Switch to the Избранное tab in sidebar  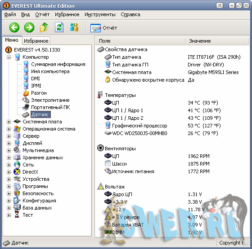[x=36, y=41]
